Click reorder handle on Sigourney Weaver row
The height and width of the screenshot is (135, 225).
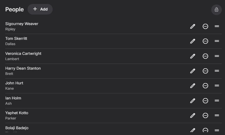[x=217, y=26]
